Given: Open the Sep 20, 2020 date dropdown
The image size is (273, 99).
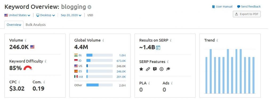Looking at the screenshot, I should [71, 15].
